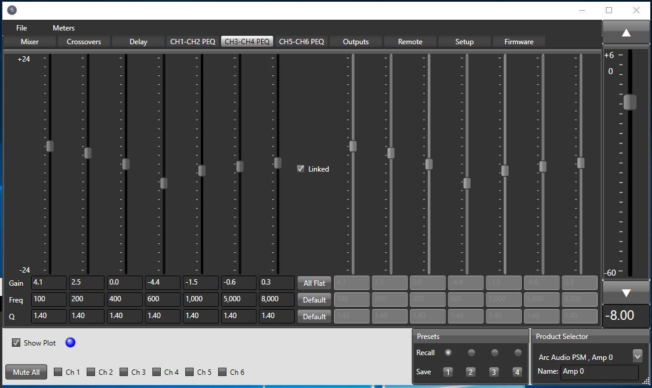The image size is (652, 388).
Task: Click the master volume up arrow
Action: click(626, 33)
